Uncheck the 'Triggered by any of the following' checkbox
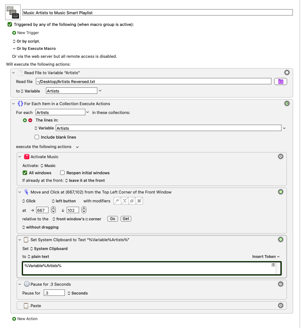 (10, 25)
